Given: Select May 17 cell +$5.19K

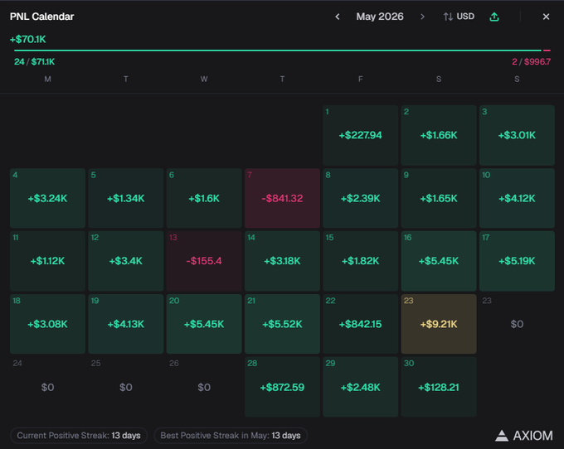Looking at the screenshot, I should (x=517, y=261).
